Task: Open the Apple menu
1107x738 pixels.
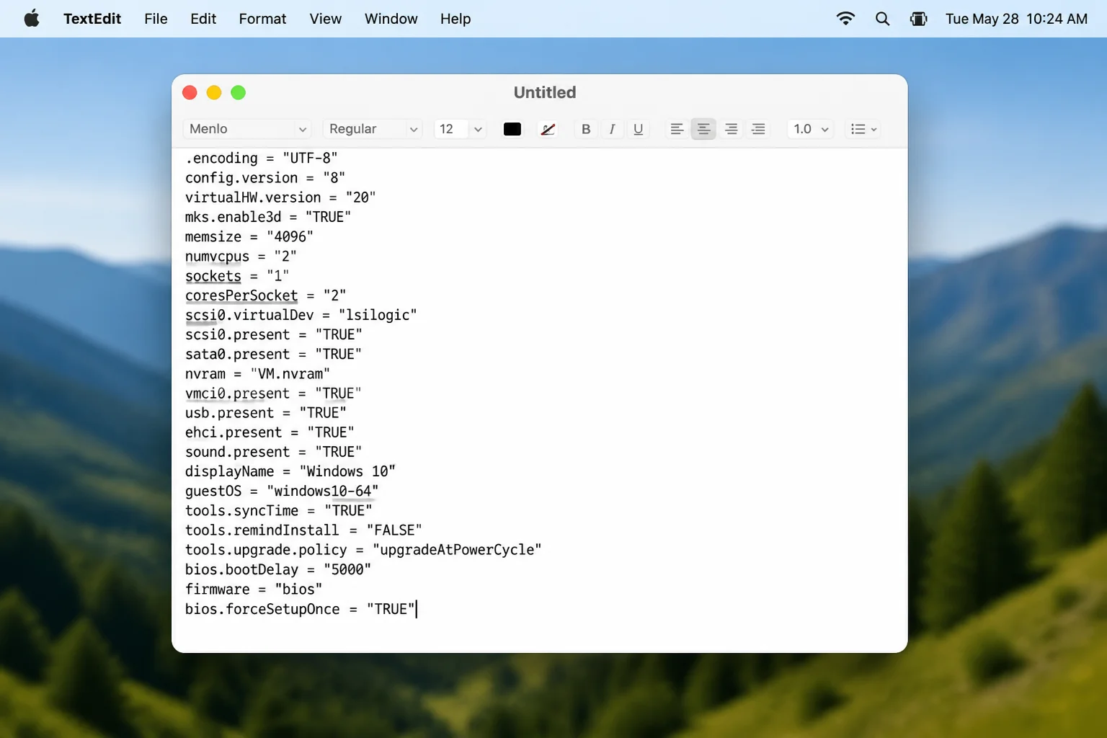Action: pos(32,19)
